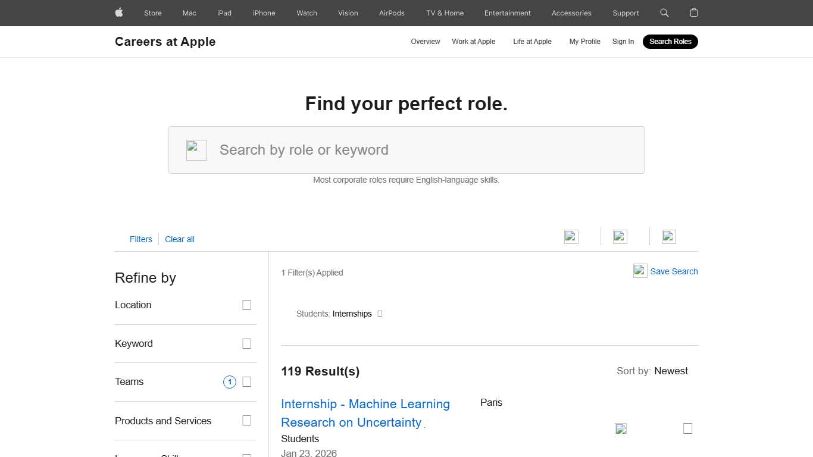
Task: Select the Machine Learning internship checkbox
Action: tap(687, 428)
